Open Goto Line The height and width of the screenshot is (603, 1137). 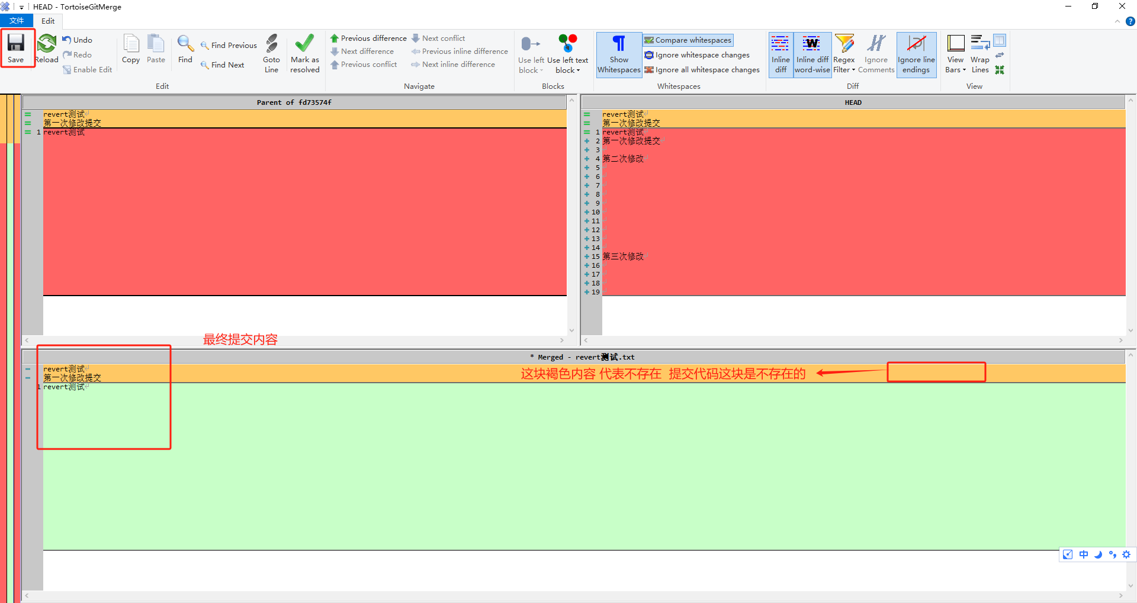tap(271, 53)
